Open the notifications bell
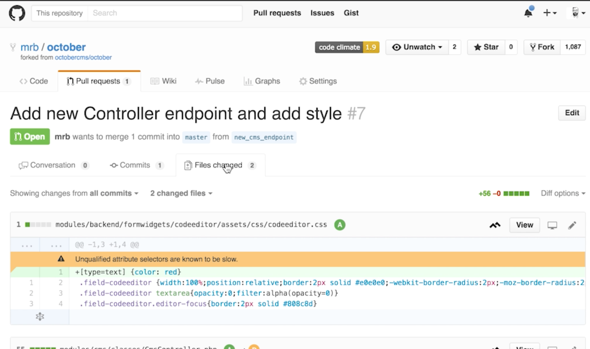The height and width of the screenshot is (349, 590). point(528,13)
